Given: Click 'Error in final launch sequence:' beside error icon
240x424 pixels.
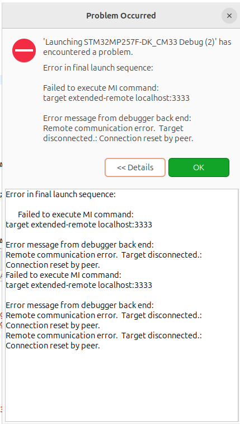Looking at the screenshot, I should tap(98, 68).
